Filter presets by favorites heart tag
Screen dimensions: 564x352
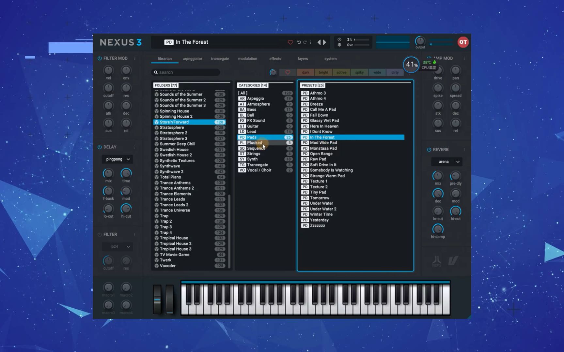(x=288, y=72)
